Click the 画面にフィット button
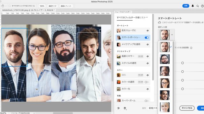This screenshot has width=204, height=114. pos(66,6)
